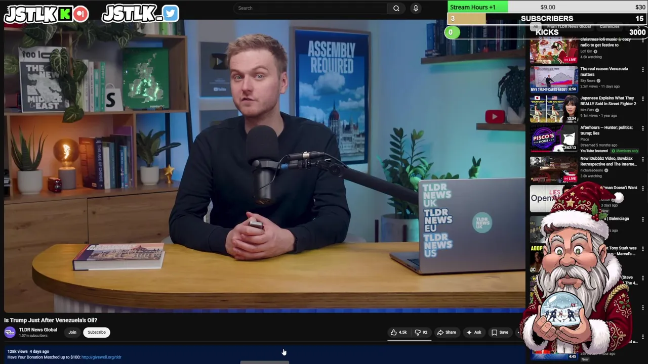The height and width of the screenshot is (364, 648).
Task: Dislike the video with thumbs-down icon
Action: click(x=421, y=332)
